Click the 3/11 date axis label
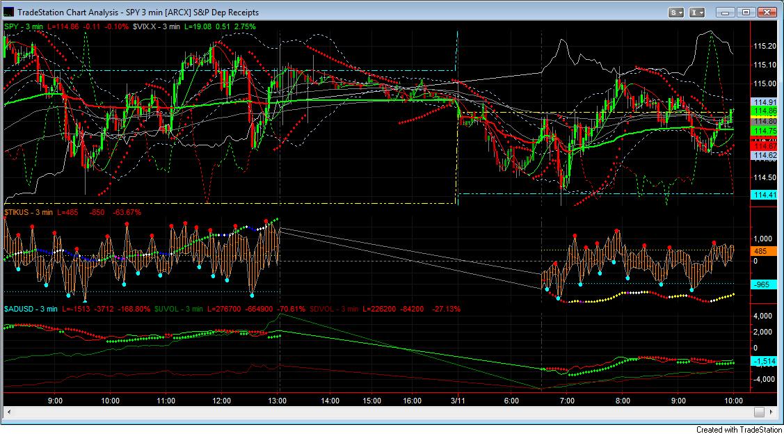Screen dimensions: 784x434 458,401
